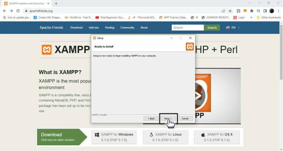The height and width of the screenshot is (151, 283).
Task: Open the Community nav item
Action: 127,28
